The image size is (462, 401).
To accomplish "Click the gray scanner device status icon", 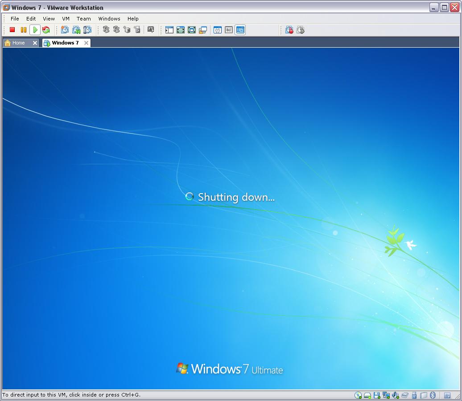I will [405, 395].
